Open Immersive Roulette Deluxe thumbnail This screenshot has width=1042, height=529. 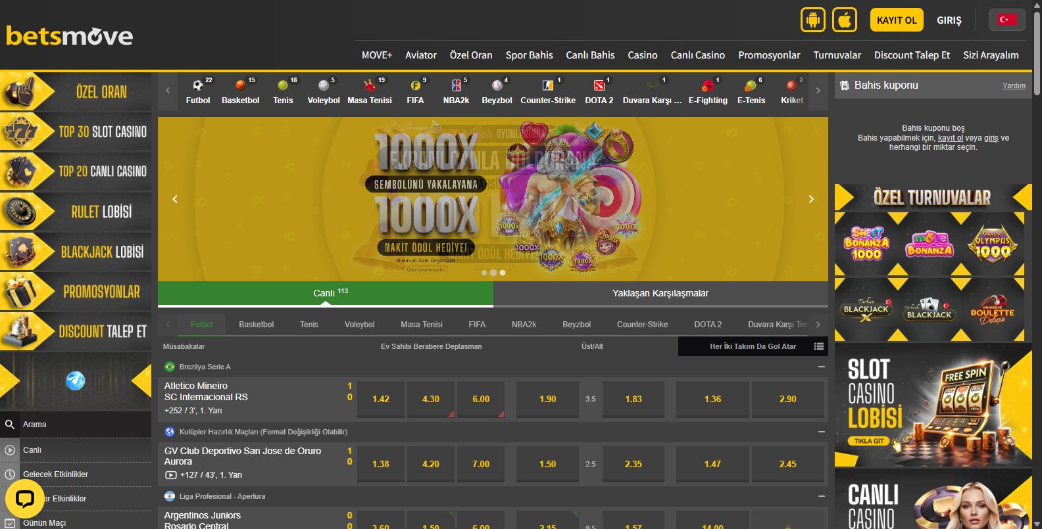coord(993,309)
